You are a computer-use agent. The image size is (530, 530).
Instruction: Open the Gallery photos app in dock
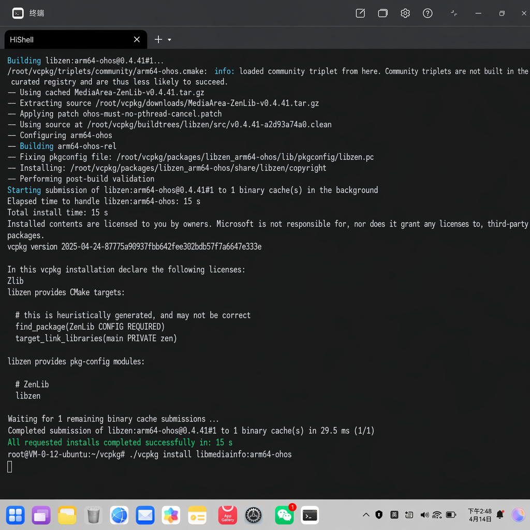pos(171,515)
